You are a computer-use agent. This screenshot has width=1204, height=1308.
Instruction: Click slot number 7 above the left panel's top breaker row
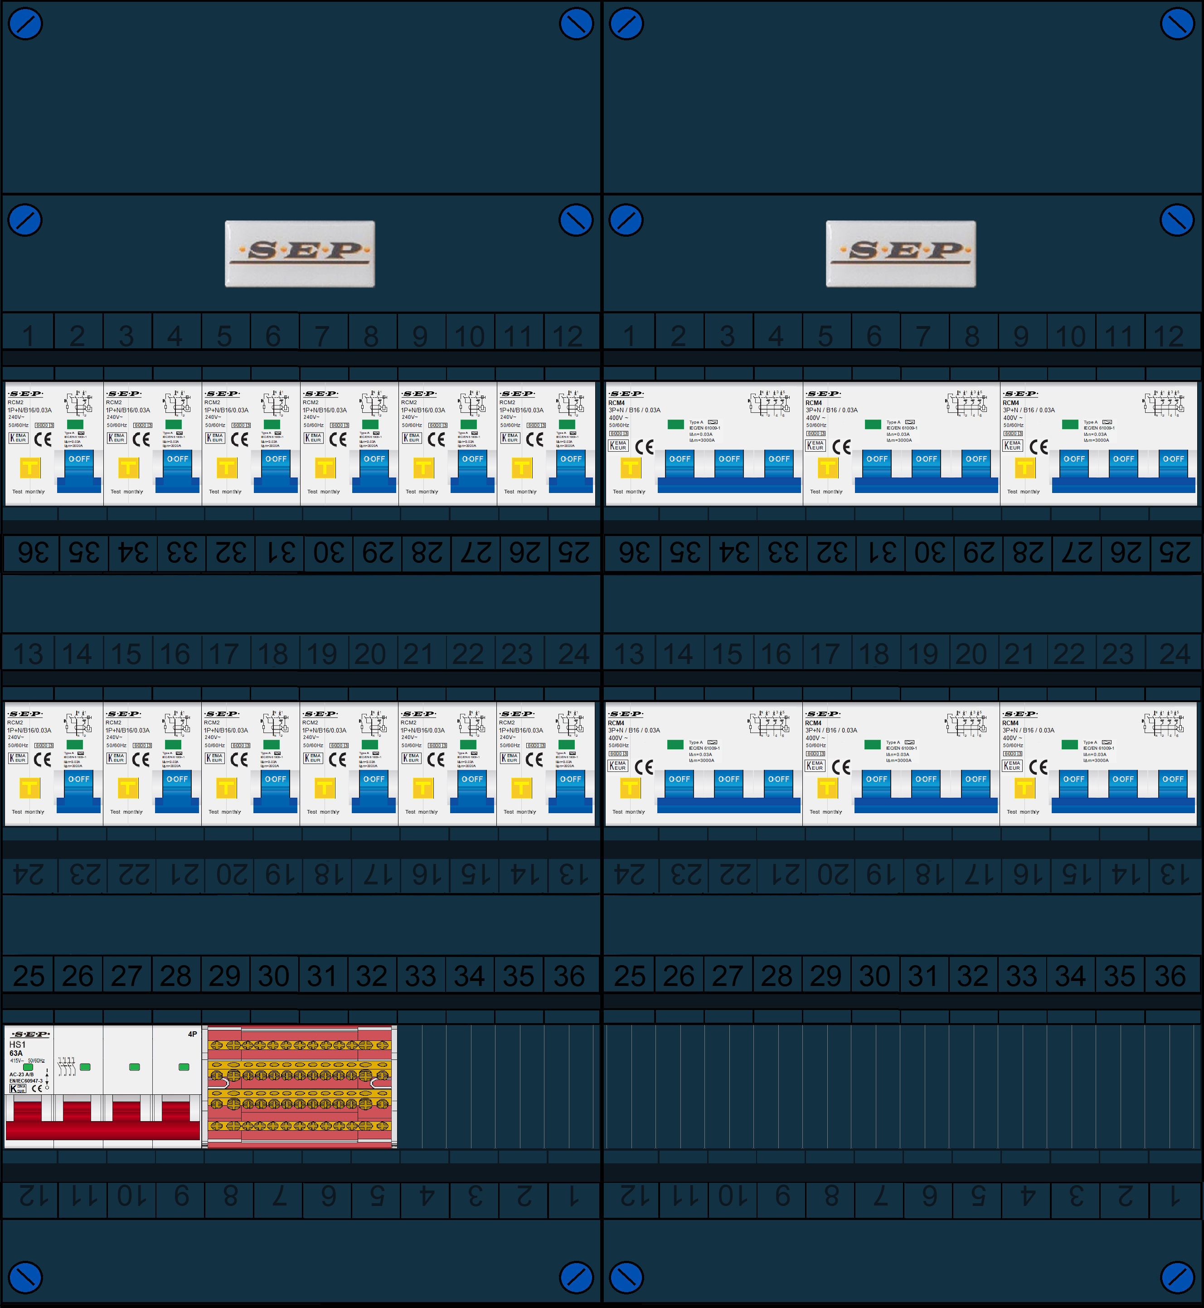pyautogui.click(x=322, y=336)
